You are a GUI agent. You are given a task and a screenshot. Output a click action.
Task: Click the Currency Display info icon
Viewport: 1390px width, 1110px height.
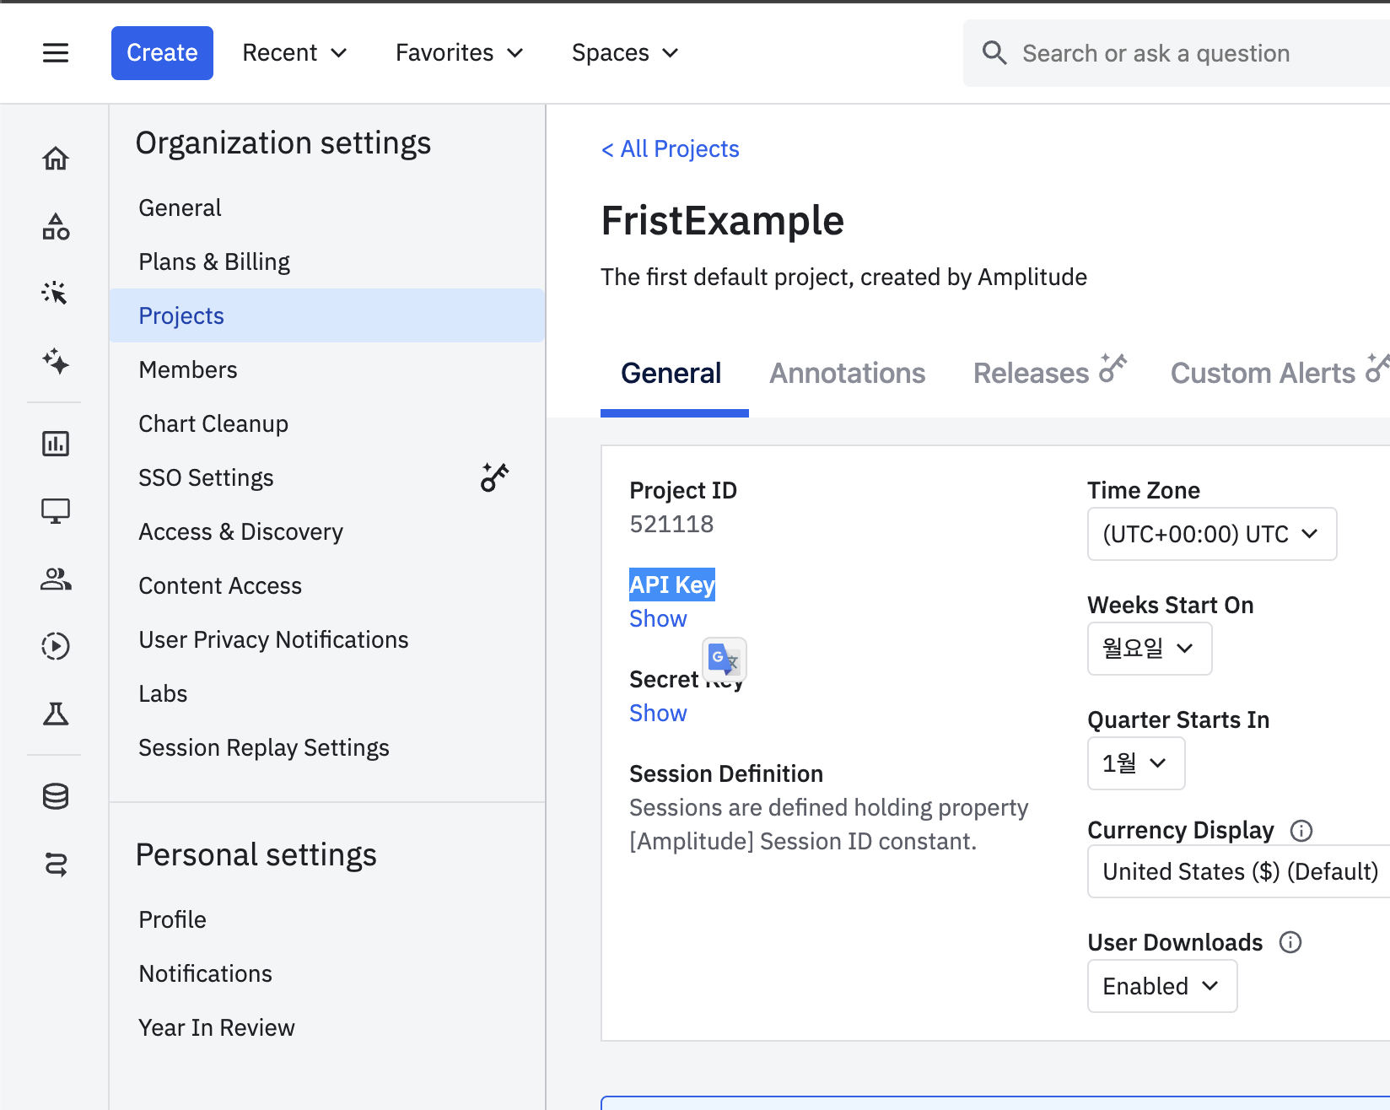coord(1301,831)
